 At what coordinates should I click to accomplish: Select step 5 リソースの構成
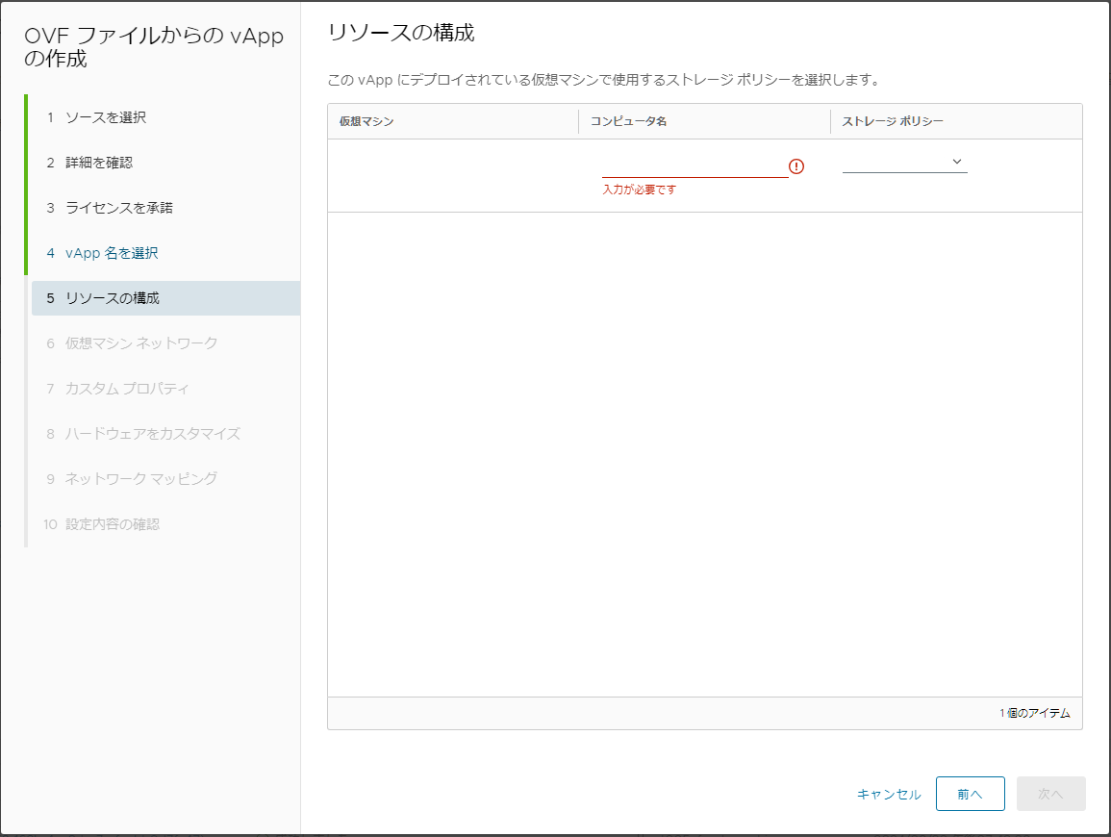click(x=165, y=298)
